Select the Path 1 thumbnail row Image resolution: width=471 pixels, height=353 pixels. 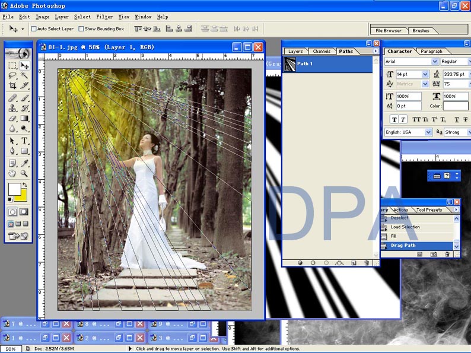pyautogui.click(x=327, y=64)
